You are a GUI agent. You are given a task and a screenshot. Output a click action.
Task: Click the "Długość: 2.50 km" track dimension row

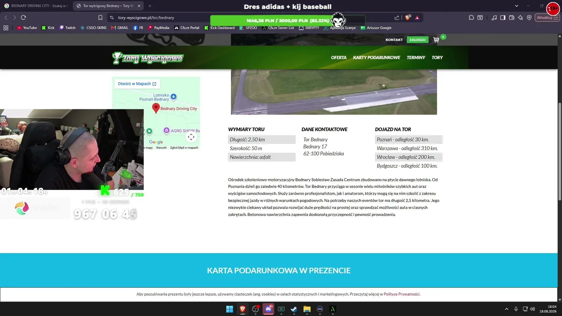(x=262, y=140)
